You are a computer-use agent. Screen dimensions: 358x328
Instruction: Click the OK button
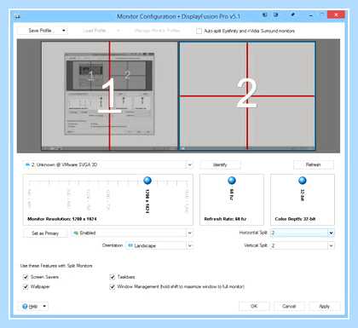click(x=254, y=306)
